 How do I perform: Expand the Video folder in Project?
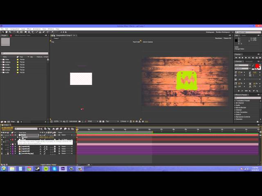[1, 60]
